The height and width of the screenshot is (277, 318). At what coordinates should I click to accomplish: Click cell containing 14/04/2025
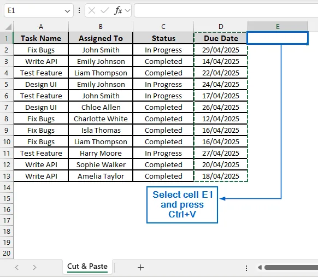pyautogui.click(x=221, y=61)
